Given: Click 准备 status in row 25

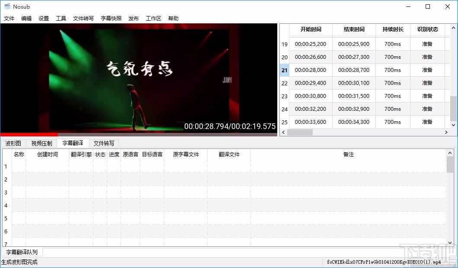Looking at the screenshot, I should [x=427, y=122].
